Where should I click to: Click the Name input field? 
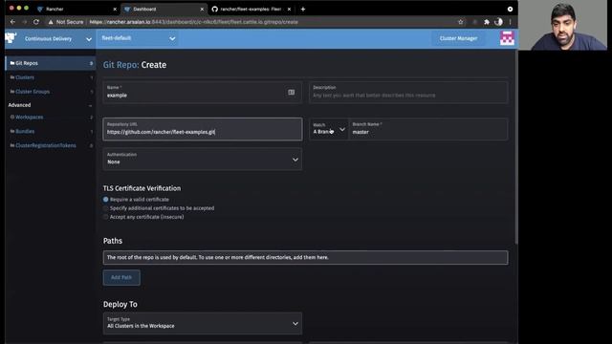(x=202, y=93)
